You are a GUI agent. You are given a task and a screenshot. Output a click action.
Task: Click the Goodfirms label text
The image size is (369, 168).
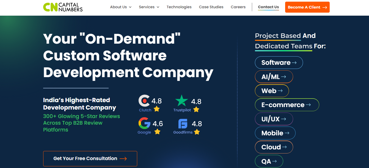pos(183,132)
